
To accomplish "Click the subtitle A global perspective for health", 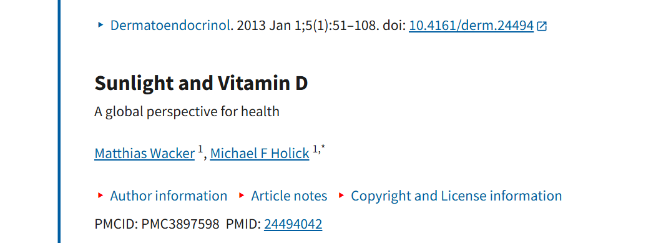I will click(x=187, y=112).
